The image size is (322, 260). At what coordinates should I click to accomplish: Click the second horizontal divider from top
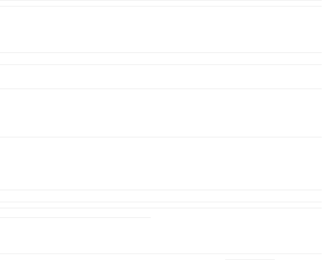pos(161,6)
